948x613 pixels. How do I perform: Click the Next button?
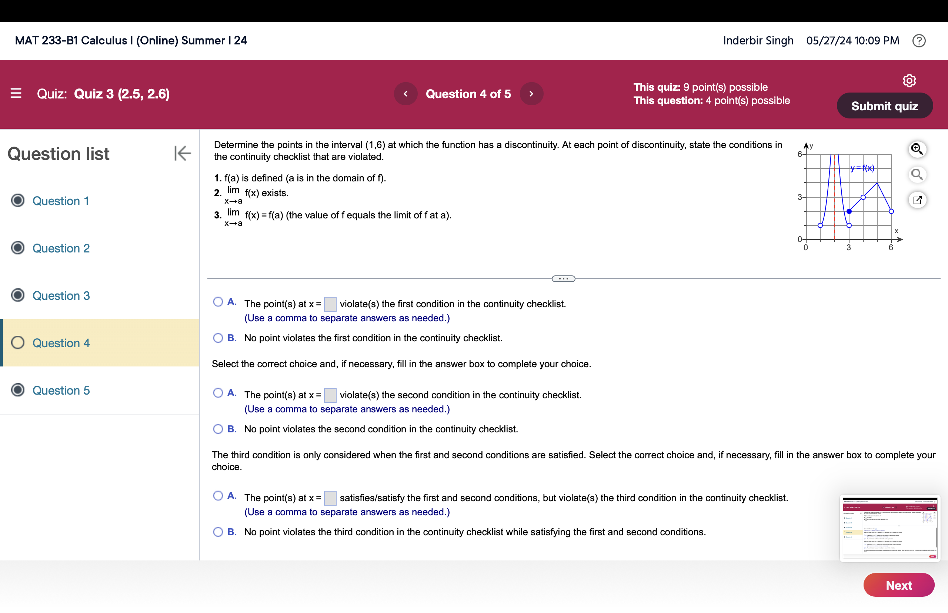pos(899,585)
